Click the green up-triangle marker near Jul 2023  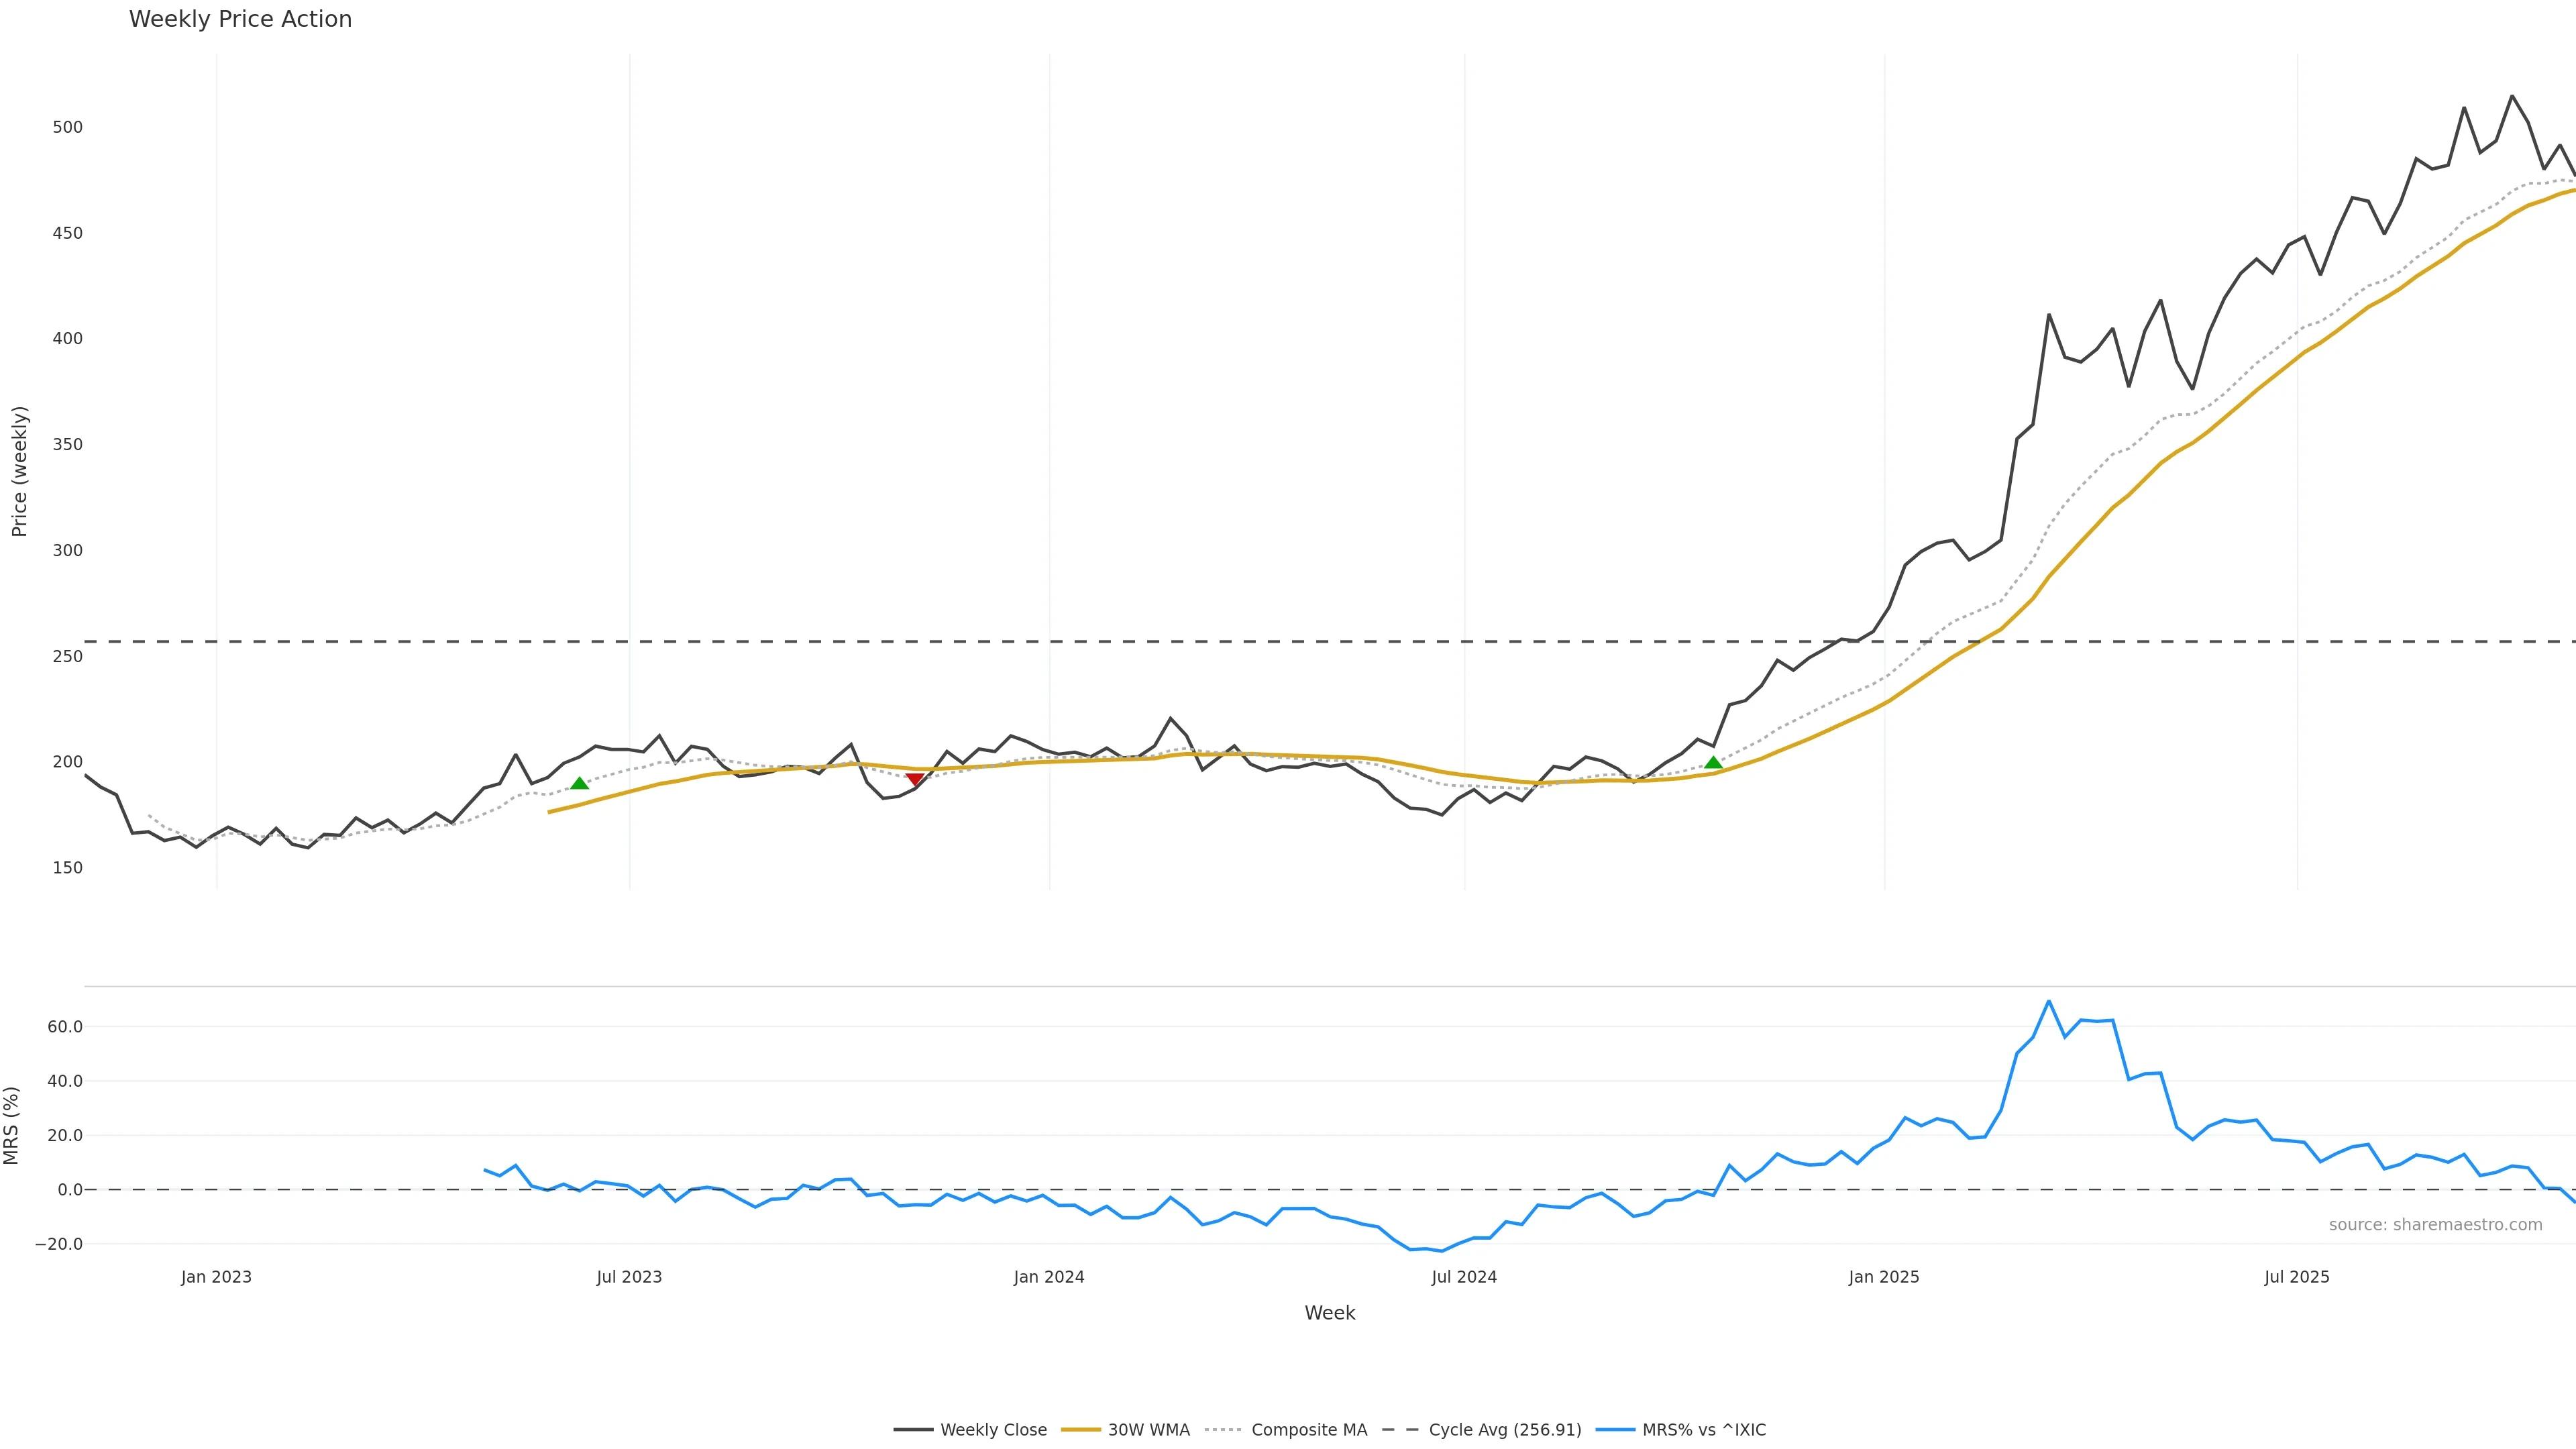pyautogui.click(x=579, y=783)
